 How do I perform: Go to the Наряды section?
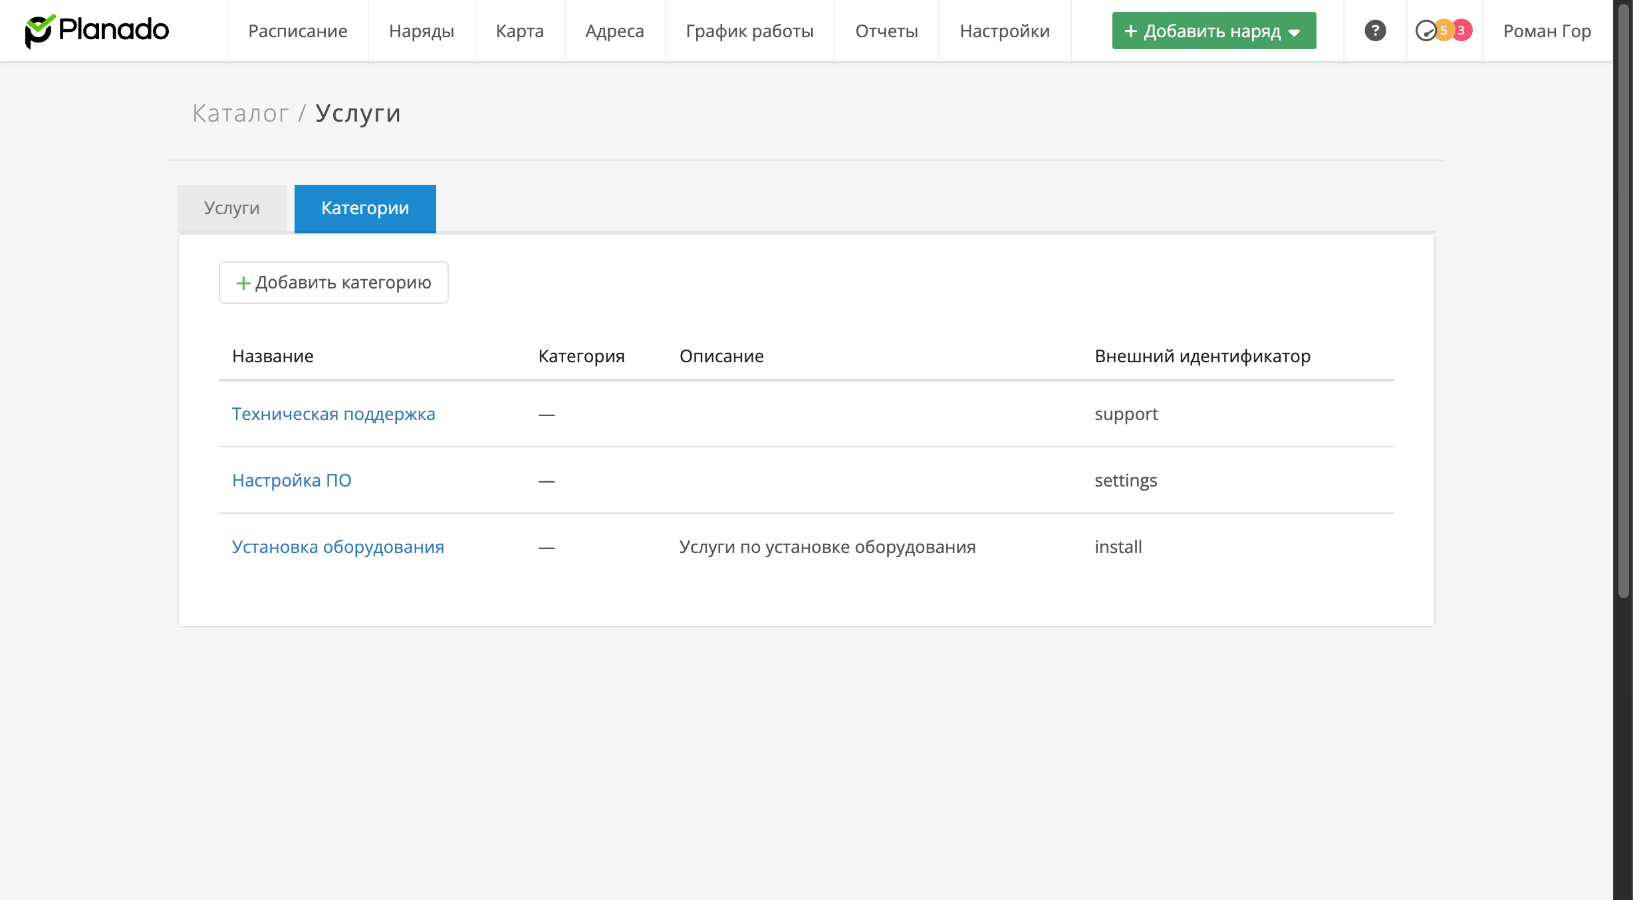click(422, 31)
